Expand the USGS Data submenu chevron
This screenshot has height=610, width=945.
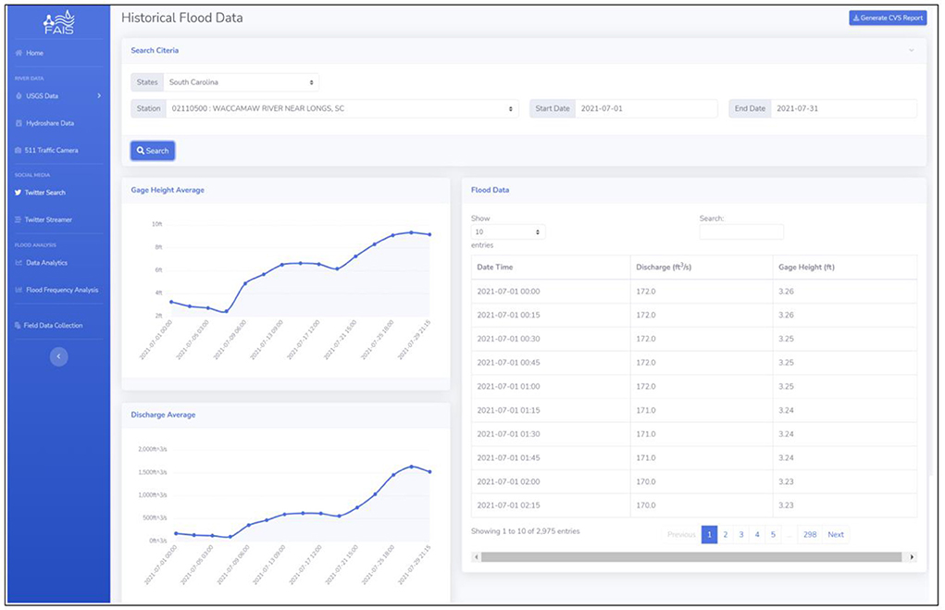[x=99, y=96]
